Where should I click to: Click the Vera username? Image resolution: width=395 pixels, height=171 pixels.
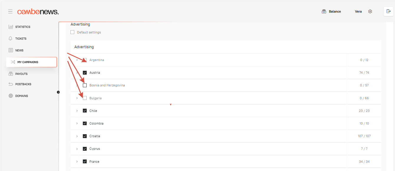coord(358,11)
